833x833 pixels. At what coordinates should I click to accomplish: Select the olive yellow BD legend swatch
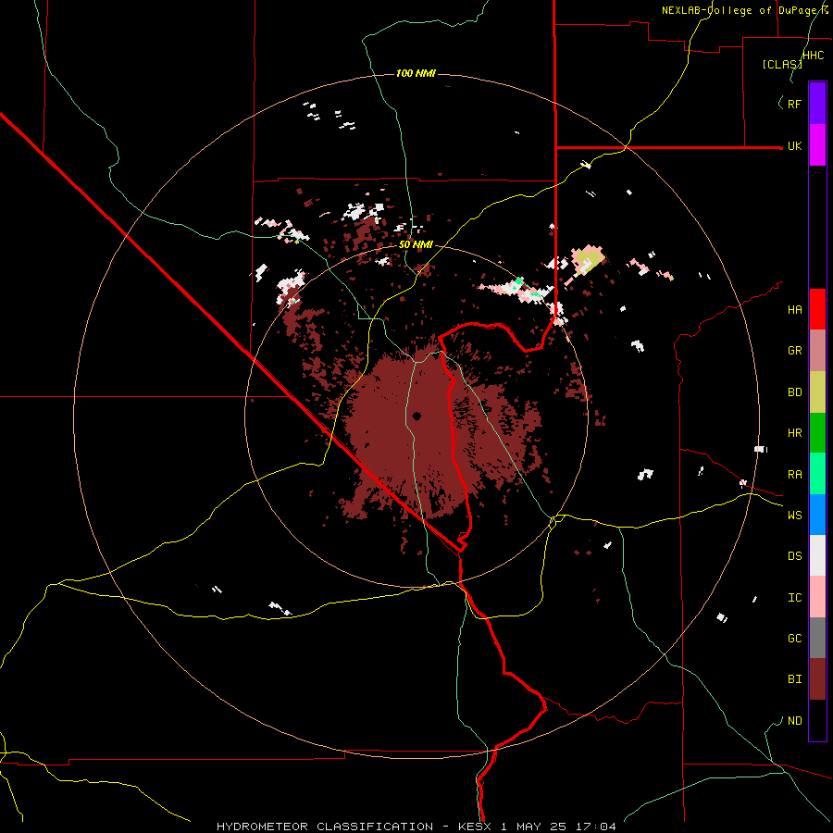[x=817, y=392]
